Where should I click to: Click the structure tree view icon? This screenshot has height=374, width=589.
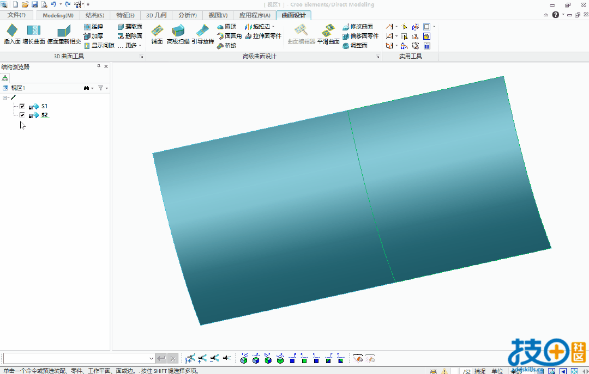(5, 78)
